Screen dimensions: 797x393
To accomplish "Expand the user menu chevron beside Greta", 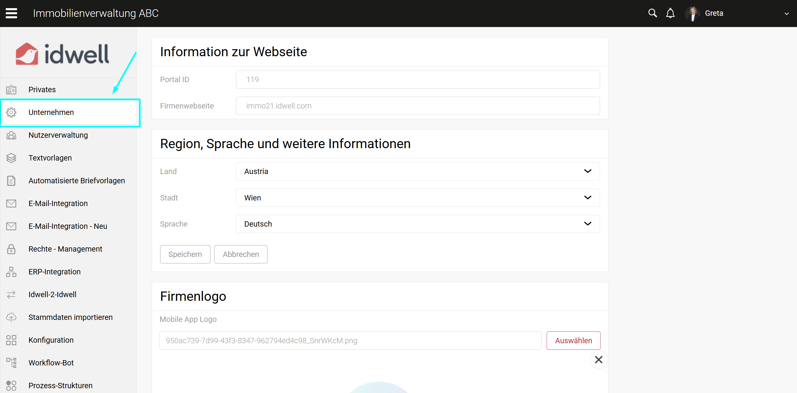I will [x=786, y=13].
